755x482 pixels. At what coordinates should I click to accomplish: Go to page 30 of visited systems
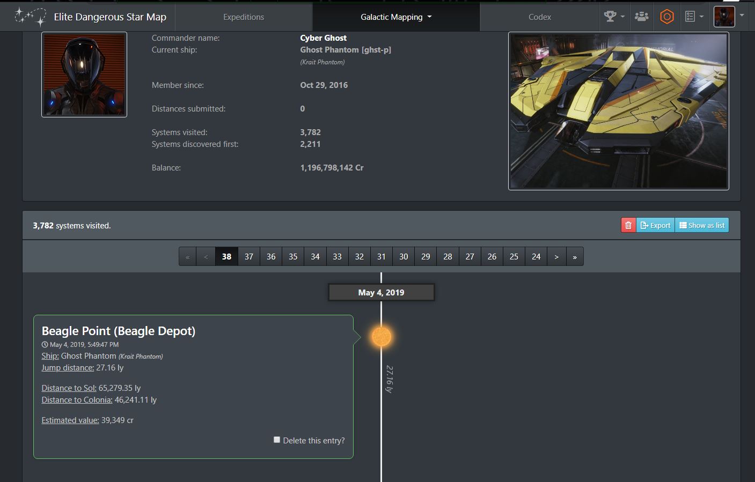click(x=404, y=256)
